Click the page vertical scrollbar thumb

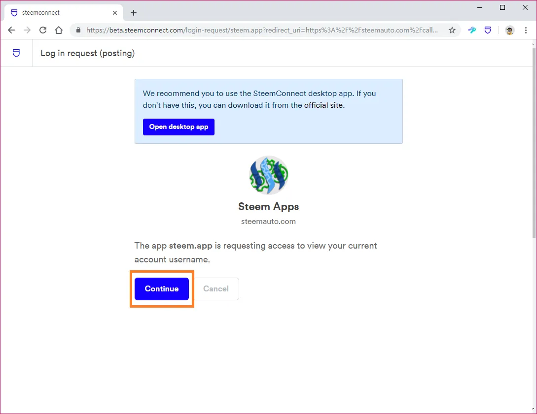(x=534, y=142)
